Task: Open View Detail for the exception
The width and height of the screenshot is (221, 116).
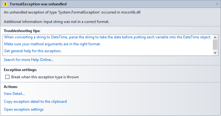Action: pos(14,94)
